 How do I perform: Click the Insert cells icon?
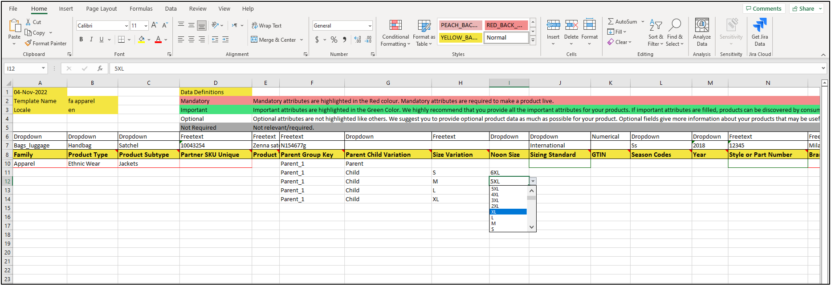pos(553,26)
